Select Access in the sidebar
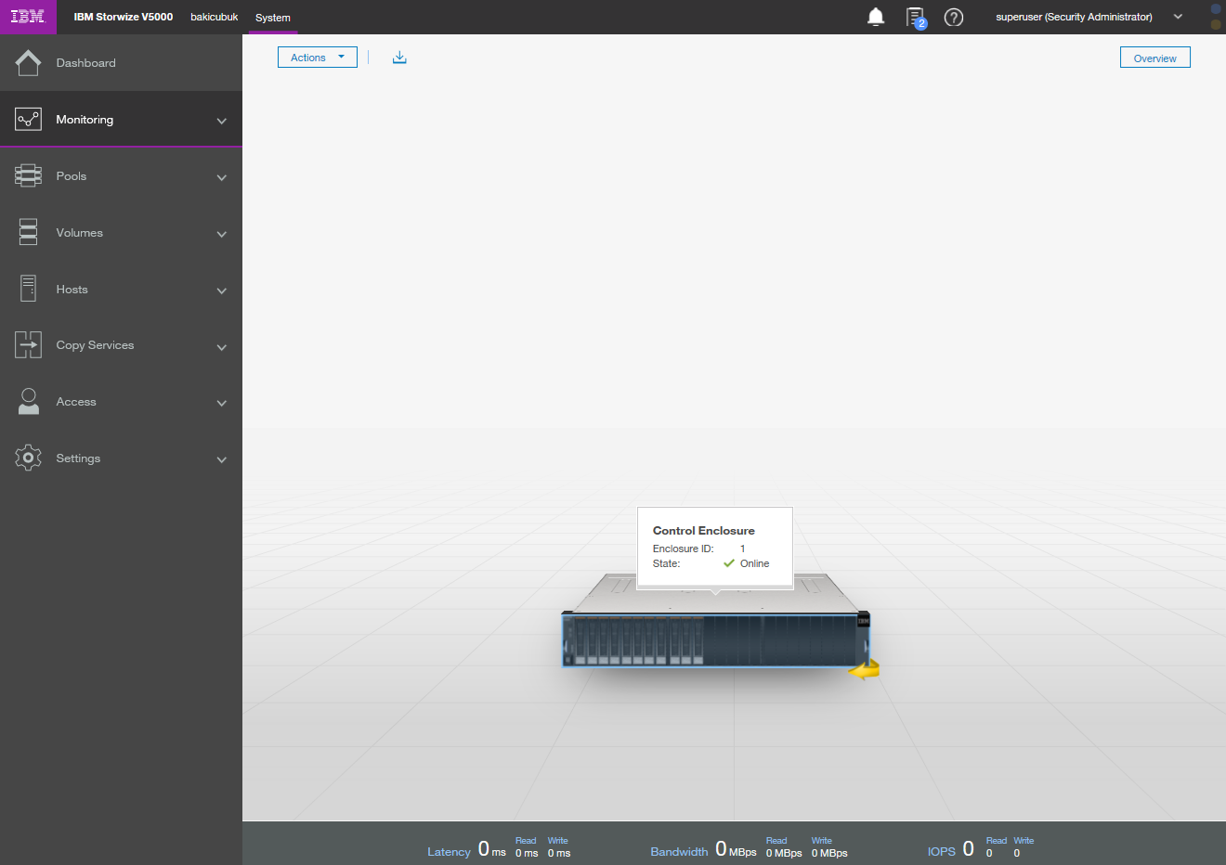The height and width of the screenshot is (865, 1226). pyautogui.click(x=121, y=402)
